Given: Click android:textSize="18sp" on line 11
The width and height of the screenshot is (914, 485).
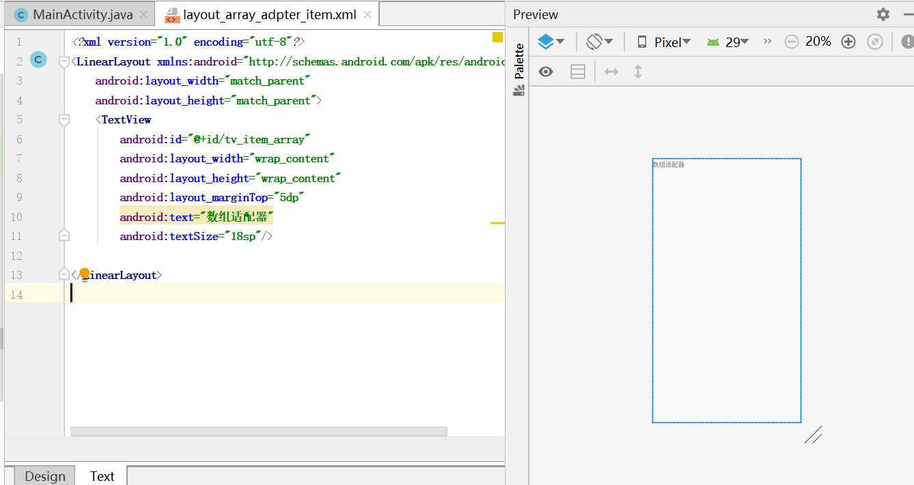Looking at the screenshot, I should (x=191, y=237).
